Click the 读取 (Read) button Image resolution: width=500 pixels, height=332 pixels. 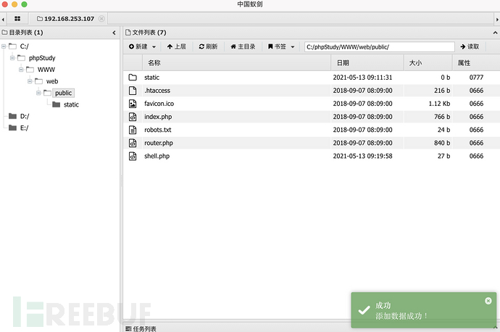(x=470, y=46)
